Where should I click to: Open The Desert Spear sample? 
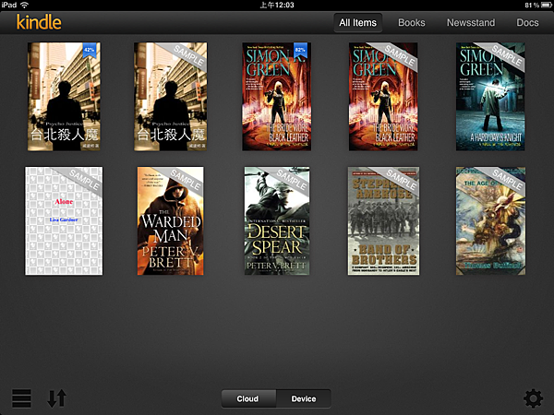[x=277, y=221]
